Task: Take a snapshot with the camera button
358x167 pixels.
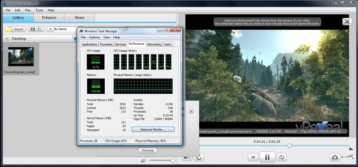Action: click(x=335, y=157)
